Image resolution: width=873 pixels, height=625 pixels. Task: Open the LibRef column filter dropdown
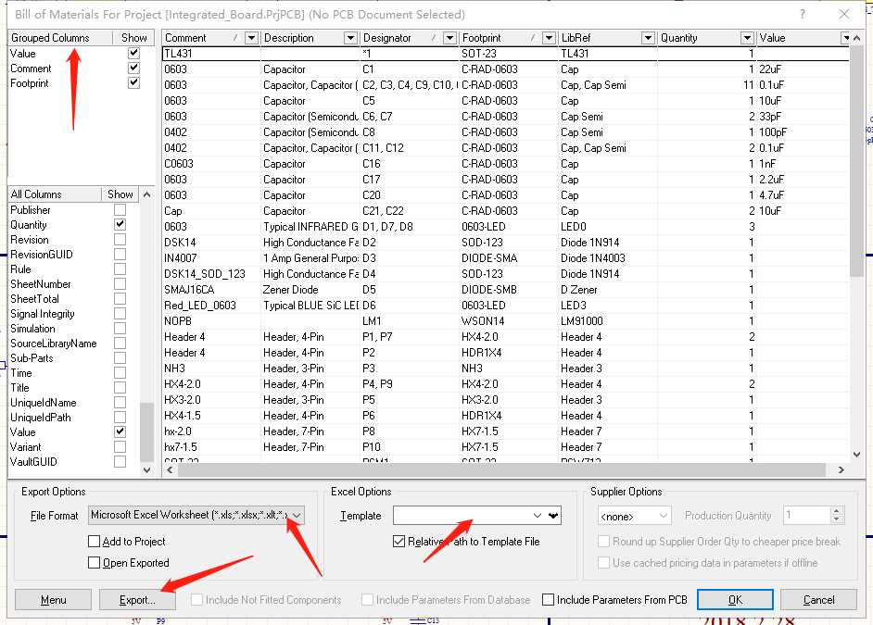(648, 38)
